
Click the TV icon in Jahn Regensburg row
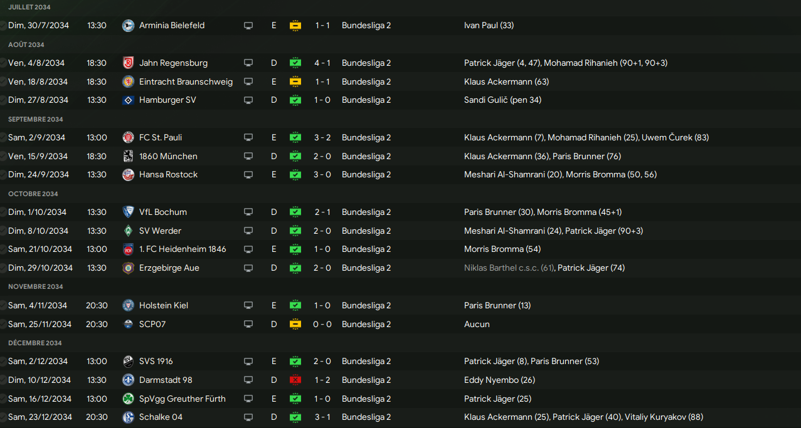click(x=248, y=63)
